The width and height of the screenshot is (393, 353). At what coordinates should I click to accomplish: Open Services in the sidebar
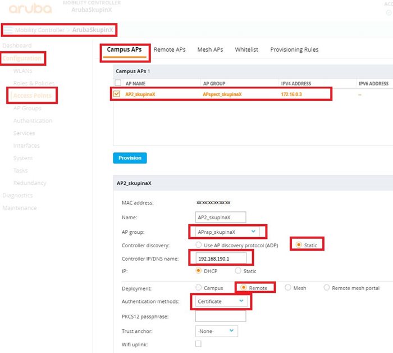click(24, 133)
